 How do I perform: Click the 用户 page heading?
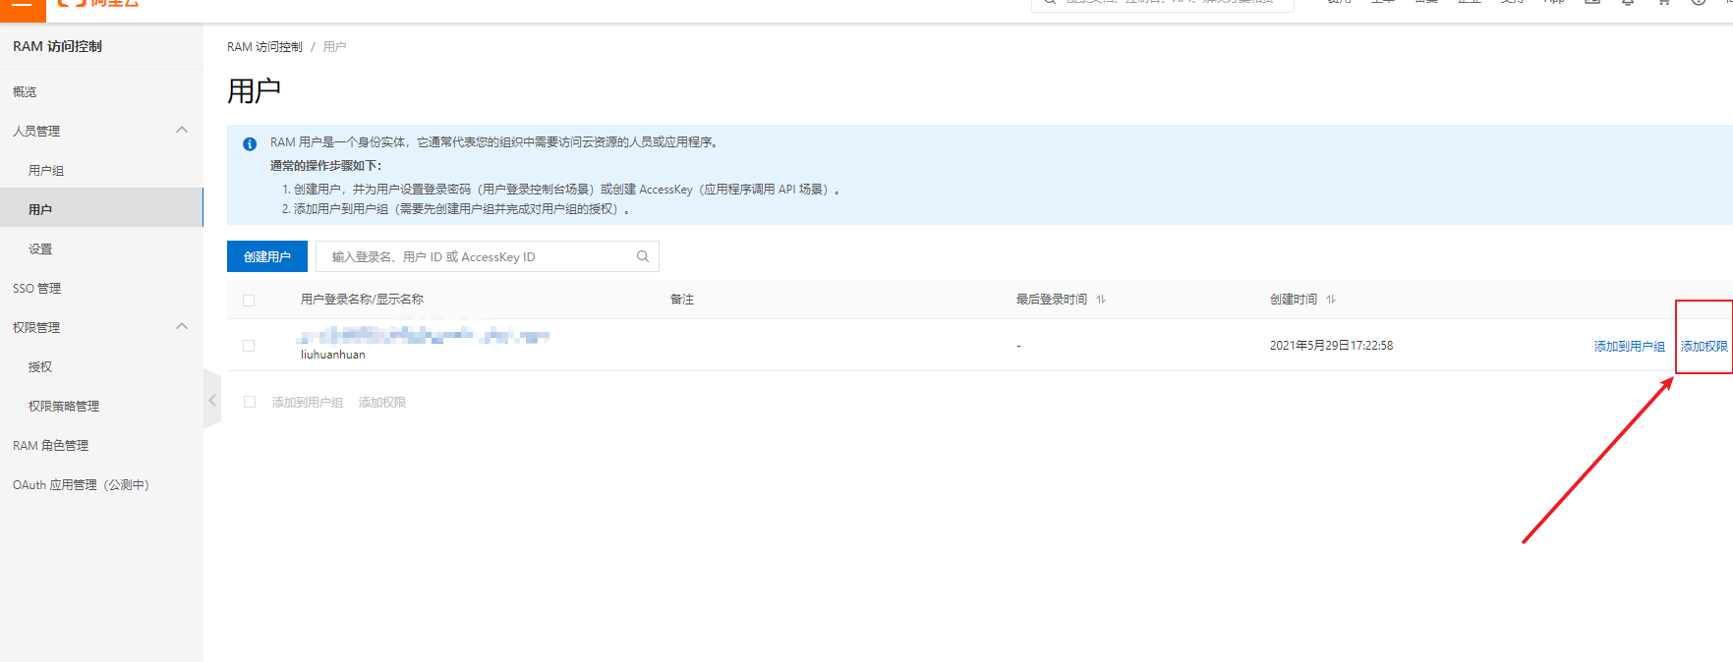(x=254, y=91)
